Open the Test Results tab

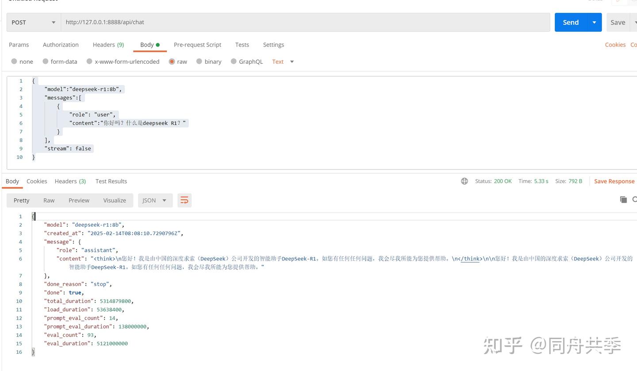click(x=111, y=181)
